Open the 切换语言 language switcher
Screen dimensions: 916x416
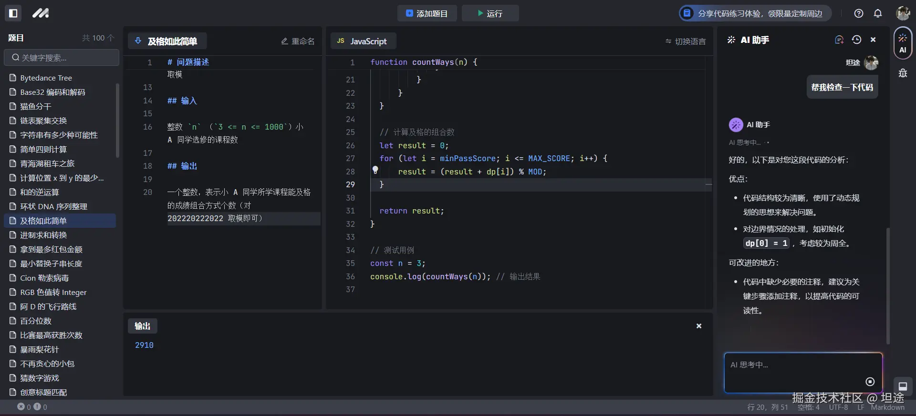(x=686, y=41)
